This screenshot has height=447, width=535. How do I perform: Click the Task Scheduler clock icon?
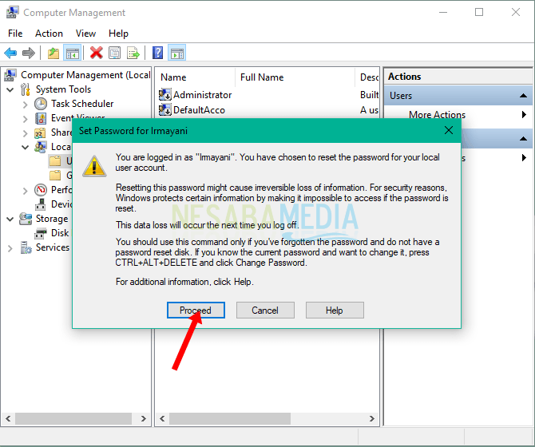click(41, 104)
